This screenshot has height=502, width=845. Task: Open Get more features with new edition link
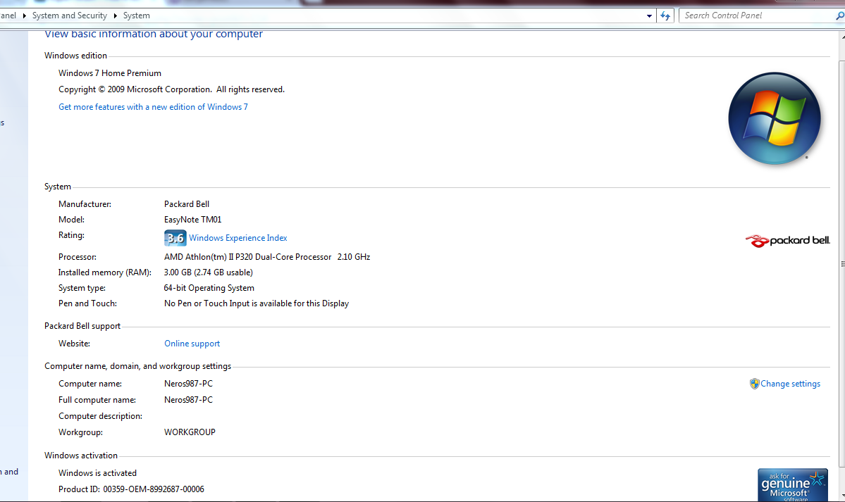(153, 107)
